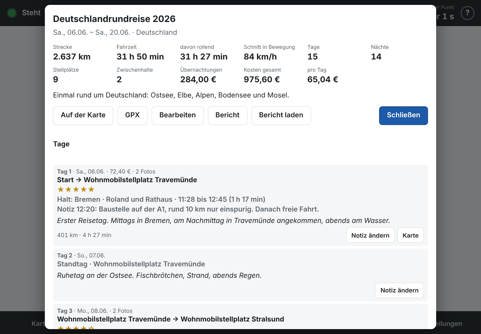Click the 'Halt: Bremen · Roland und Rathaus' line
The image size is (481, 334).
point(161,199)
